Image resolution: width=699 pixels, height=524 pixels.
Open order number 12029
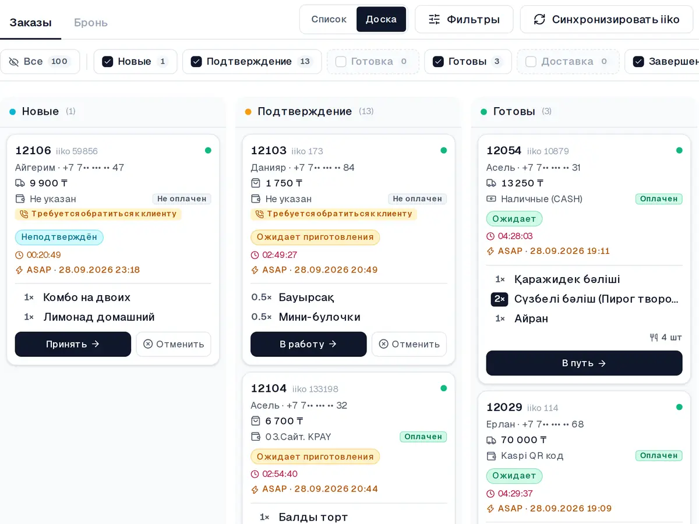point(504,408)
